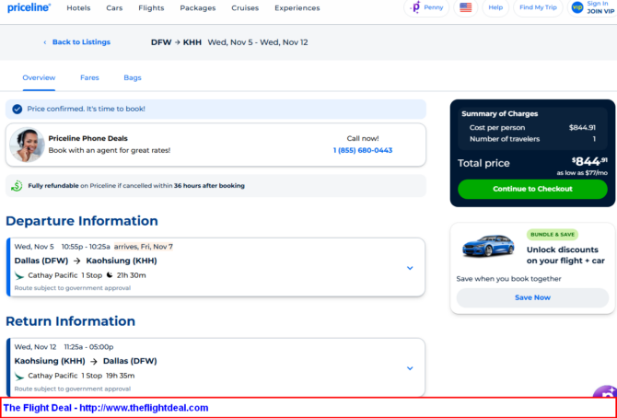Click as low as $77/mo text
Screen dimensions: 617x418
point(582,173)
